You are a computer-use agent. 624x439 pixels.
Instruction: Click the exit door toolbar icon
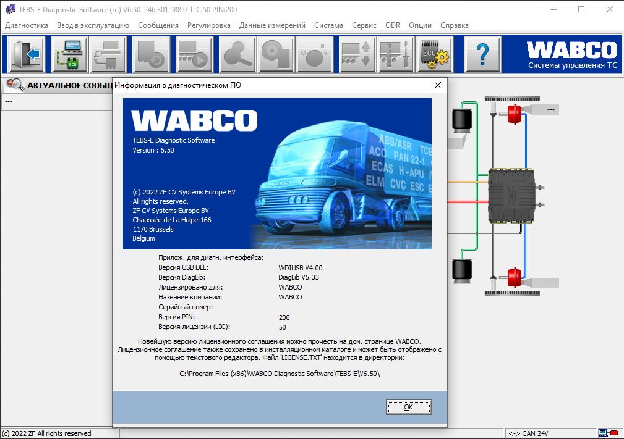27,54
